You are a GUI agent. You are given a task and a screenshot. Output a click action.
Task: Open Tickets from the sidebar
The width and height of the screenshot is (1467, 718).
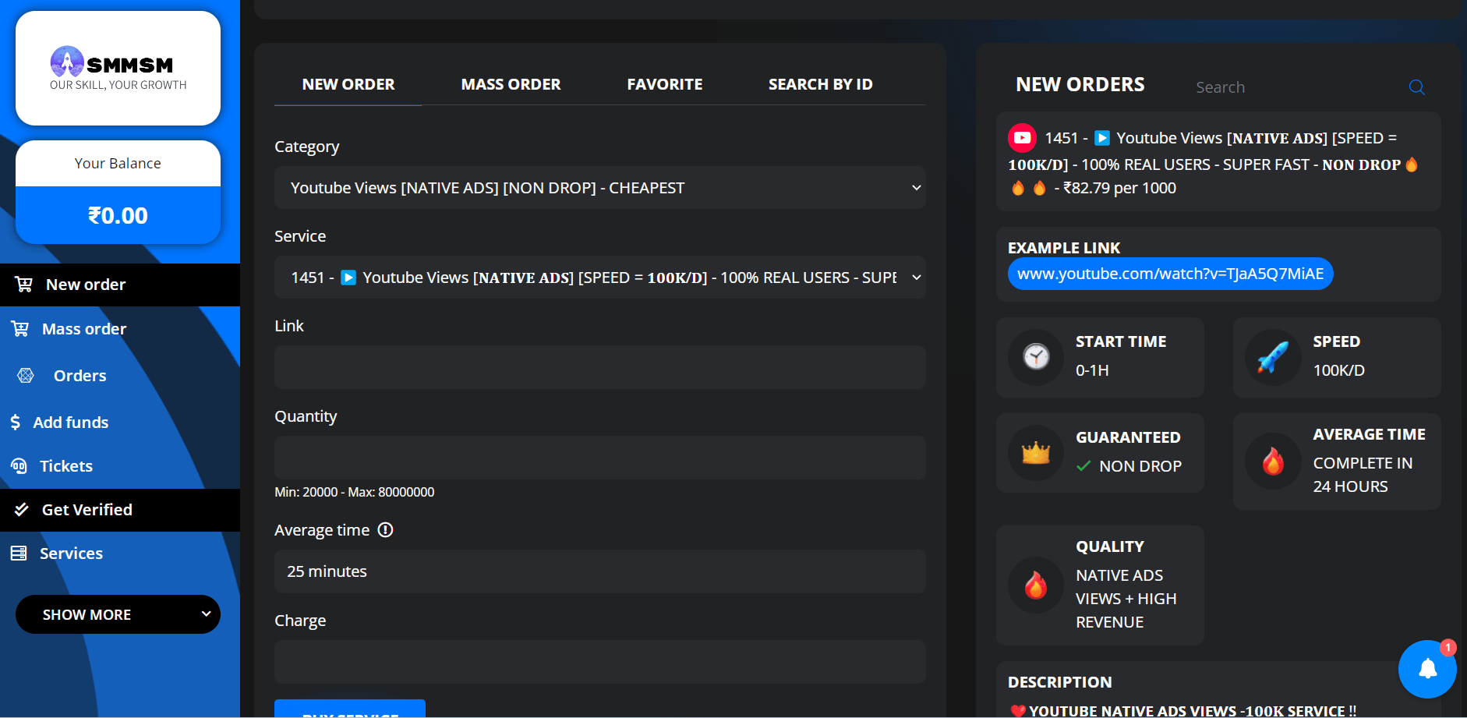[65, 466]
